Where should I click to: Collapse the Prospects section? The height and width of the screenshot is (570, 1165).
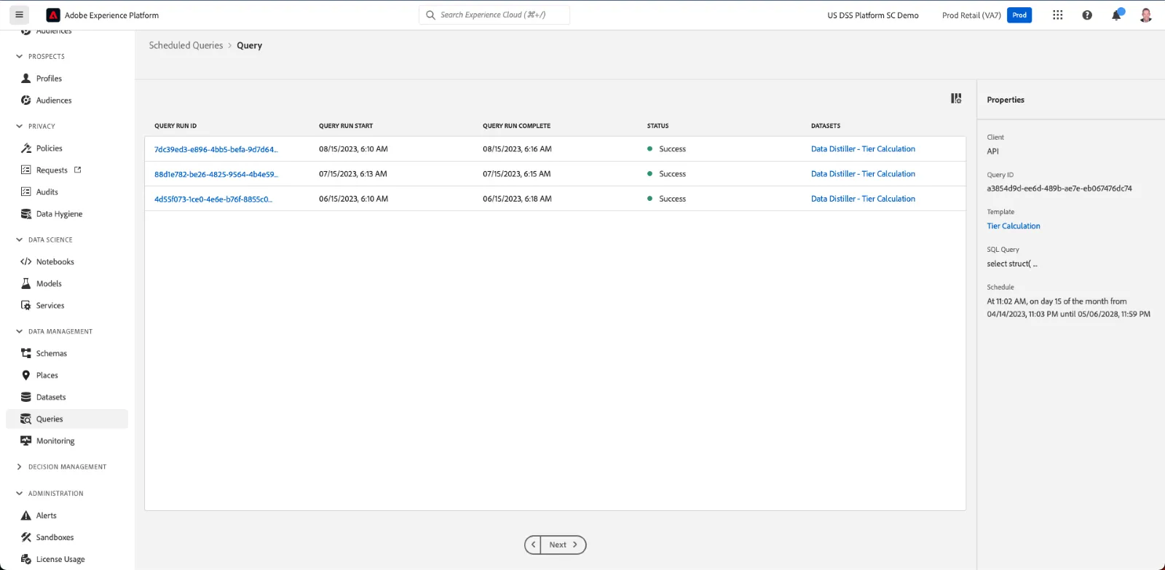tap(19, 57)
